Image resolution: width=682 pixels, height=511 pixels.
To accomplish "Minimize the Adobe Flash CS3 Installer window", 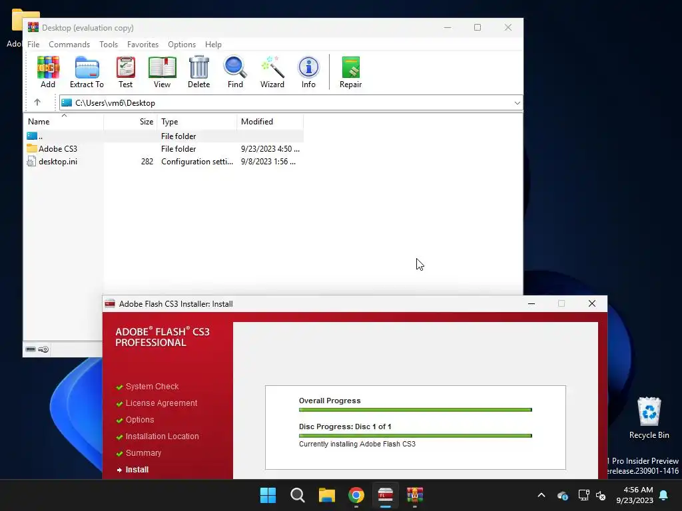I will 531,303.
